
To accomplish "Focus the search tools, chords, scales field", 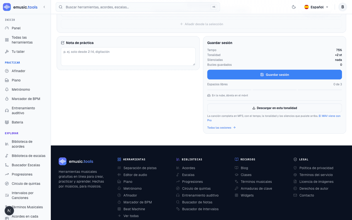I will click(138, 7).
